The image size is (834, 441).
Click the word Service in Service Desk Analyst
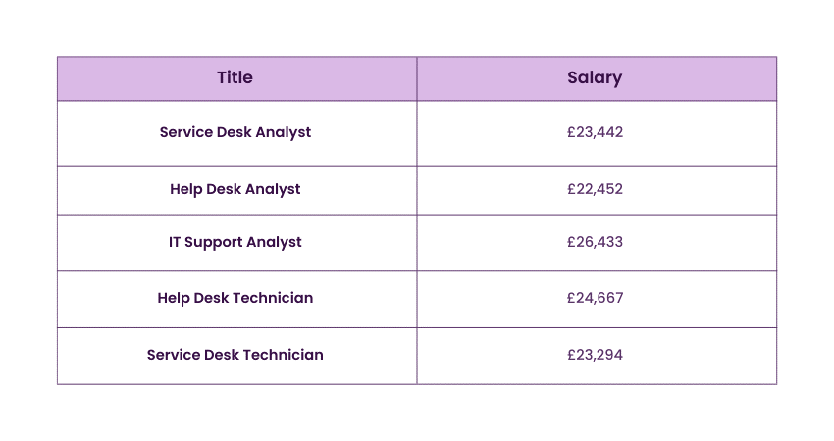(184, 132)
